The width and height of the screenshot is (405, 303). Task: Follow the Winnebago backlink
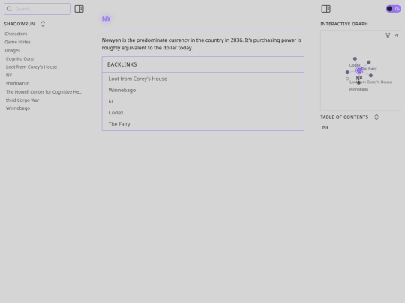122,91
